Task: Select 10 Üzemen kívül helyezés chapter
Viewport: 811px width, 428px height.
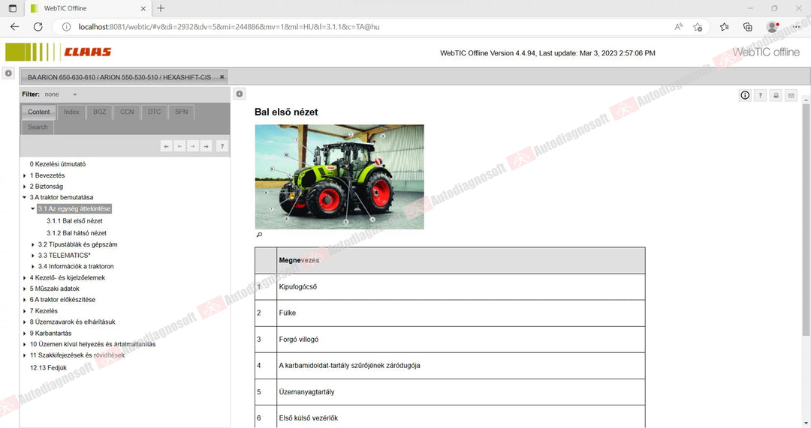Action: point(92,344)
